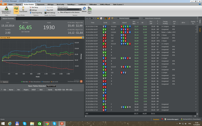
Task: Toggle Non Showdown series in graph legend
Action: pos(35,82)
